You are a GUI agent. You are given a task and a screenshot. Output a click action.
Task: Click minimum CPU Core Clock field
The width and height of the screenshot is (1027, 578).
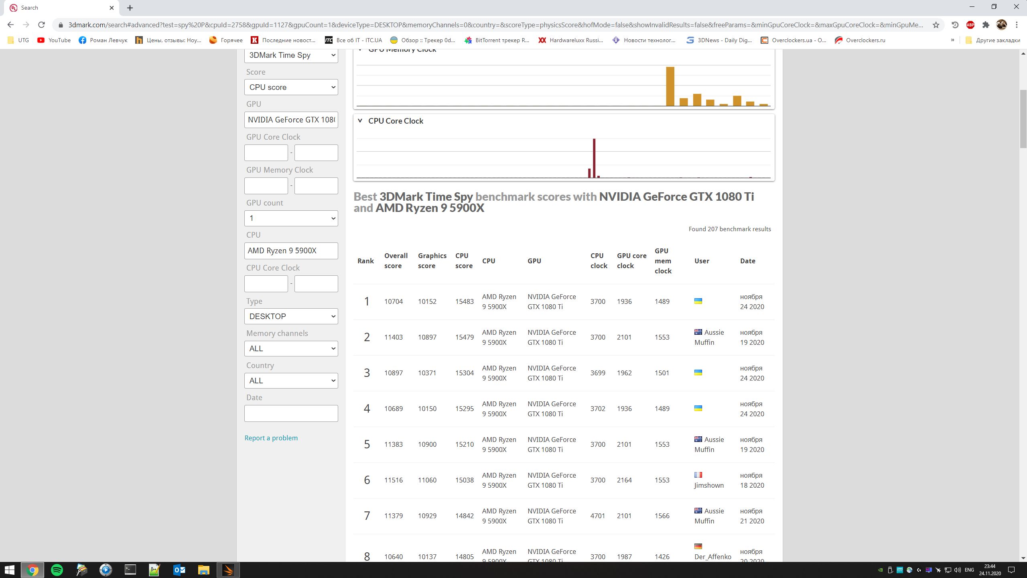(266, 284)
